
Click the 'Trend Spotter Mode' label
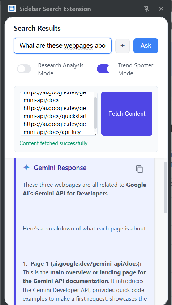[136, 69]
